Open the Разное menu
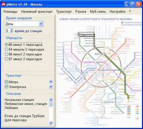The image size is (143, 129). [x=81, y=11]
